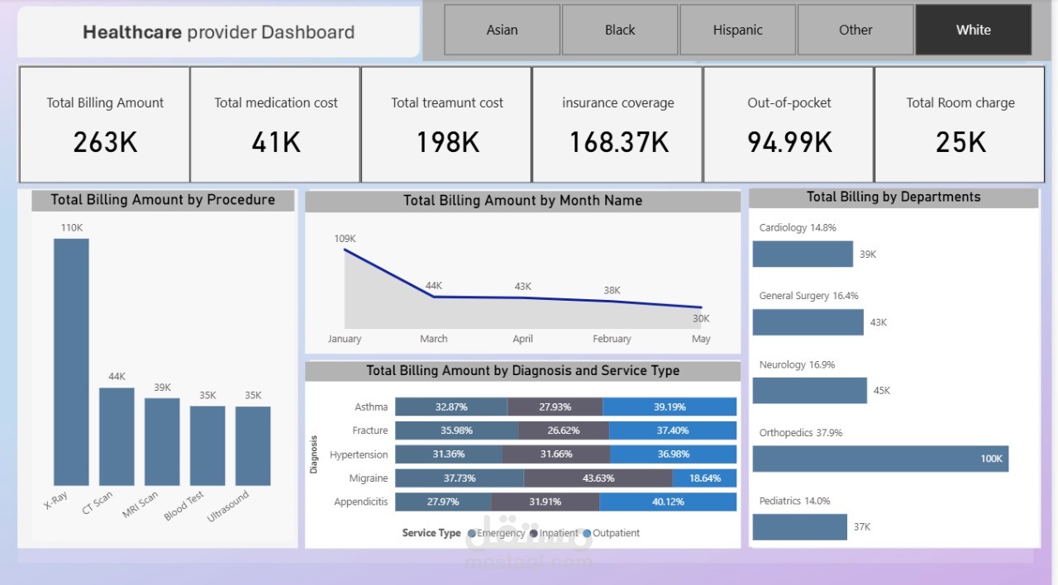
Task: Select the Black ethnicity filter
Action: (x=619, y=30)
